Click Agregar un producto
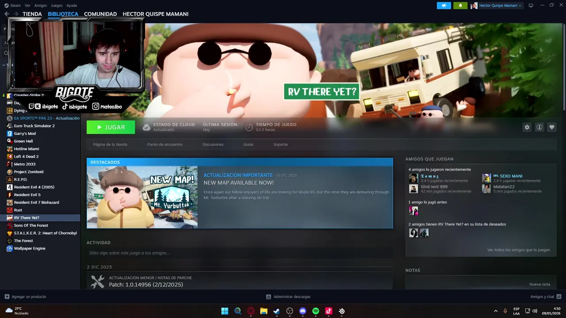This screenshot has height=318, width=566. pyautogui.click(x=25, y=297)
